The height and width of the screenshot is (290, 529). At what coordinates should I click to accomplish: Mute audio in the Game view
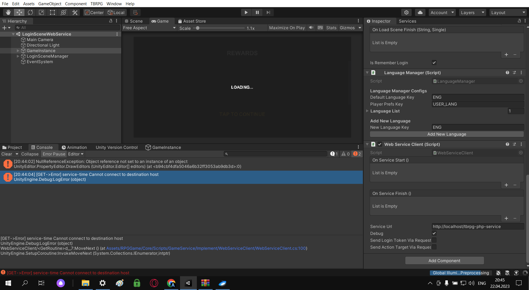(x=311, y=28)
